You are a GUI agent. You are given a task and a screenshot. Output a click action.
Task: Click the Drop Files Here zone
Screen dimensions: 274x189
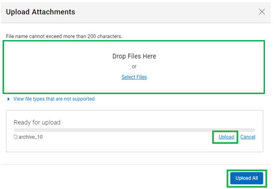click(134, 67)
